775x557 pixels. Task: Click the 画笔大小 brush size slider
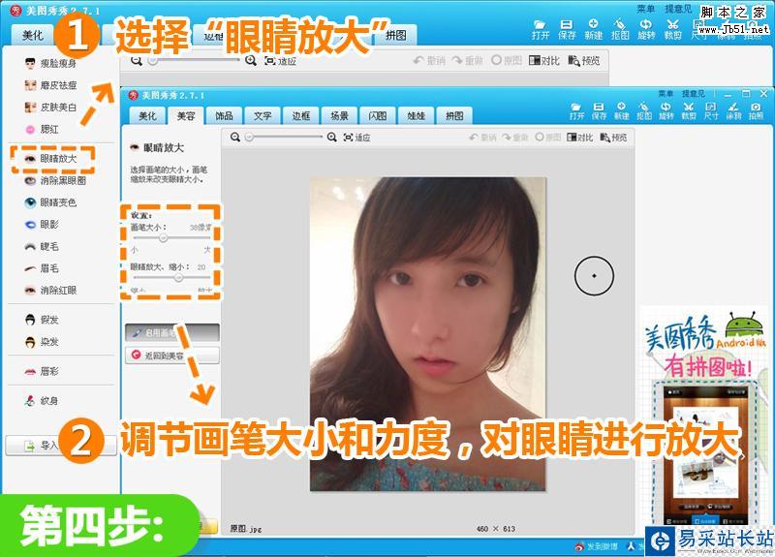tap(170, 238)
